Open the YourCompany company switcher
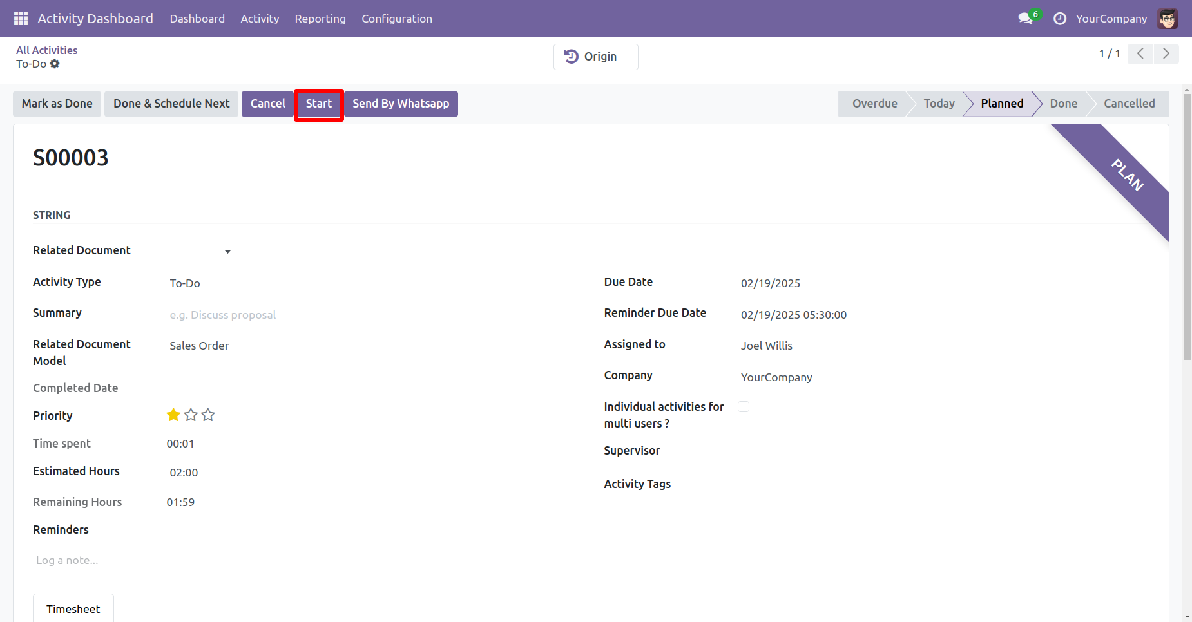Viewport: 1192px width, 622px height. coord(1111,19)
